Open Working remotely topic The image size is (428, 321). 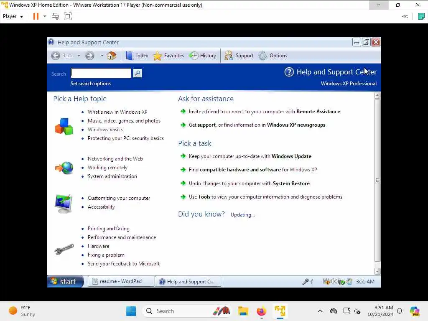point(107,168)
